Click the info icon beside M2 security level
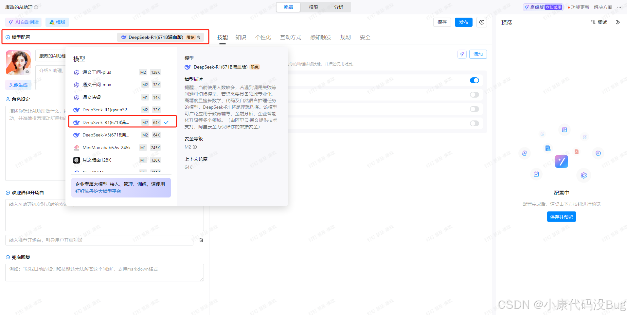The width and height of the screenshot is (627, 315). (x=195, y=147)
